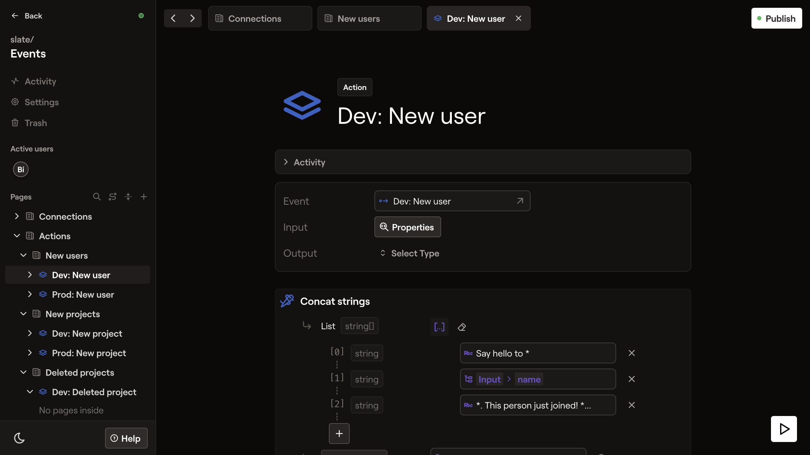Open the Trash in the sidebar
This screenshot has height=455, width=810.
point(29,123)
